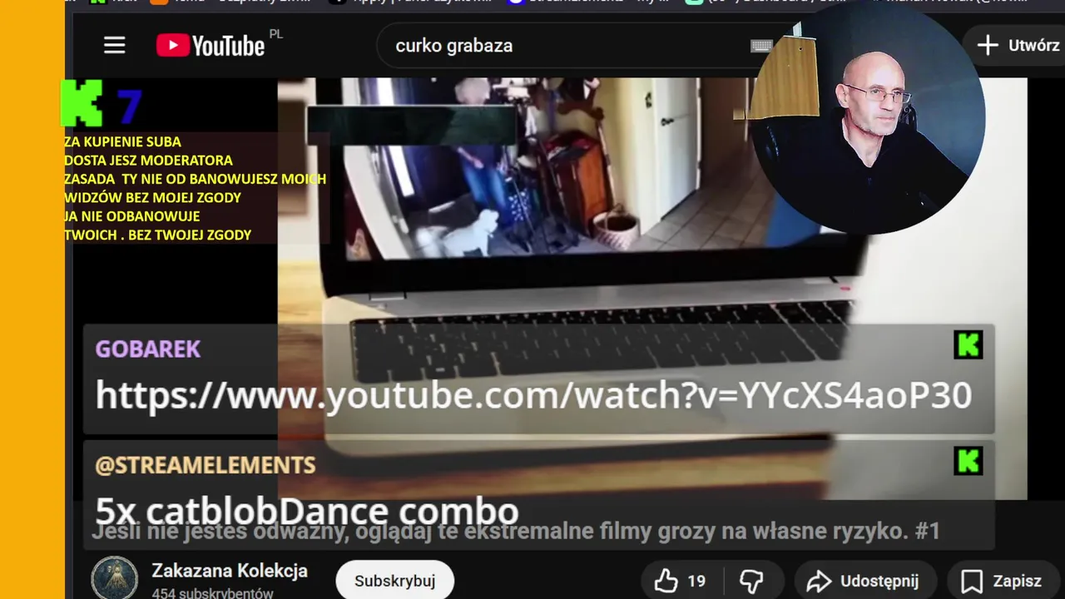Click the Kick badge beside GOBAREK's message
Viewport: 1065px width, 599px height.
tap(968, 344)
